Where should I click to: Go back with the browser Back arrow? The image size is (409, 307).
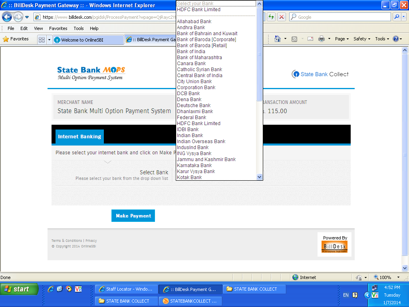point(7,17)
